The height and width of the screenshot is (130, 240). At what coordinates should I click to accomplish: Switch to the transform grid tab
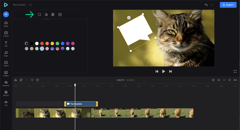pyautogui.click(x=39, y=14)
